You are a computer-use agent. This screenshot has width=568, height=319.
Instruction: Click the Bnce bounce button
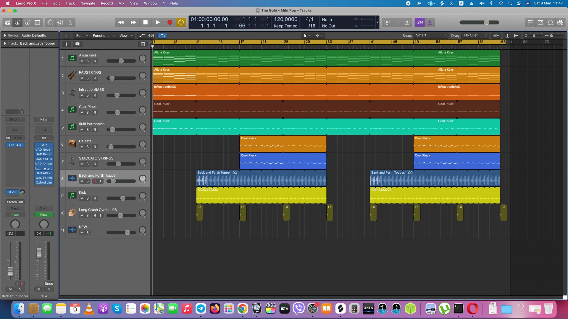pos(49,284)
